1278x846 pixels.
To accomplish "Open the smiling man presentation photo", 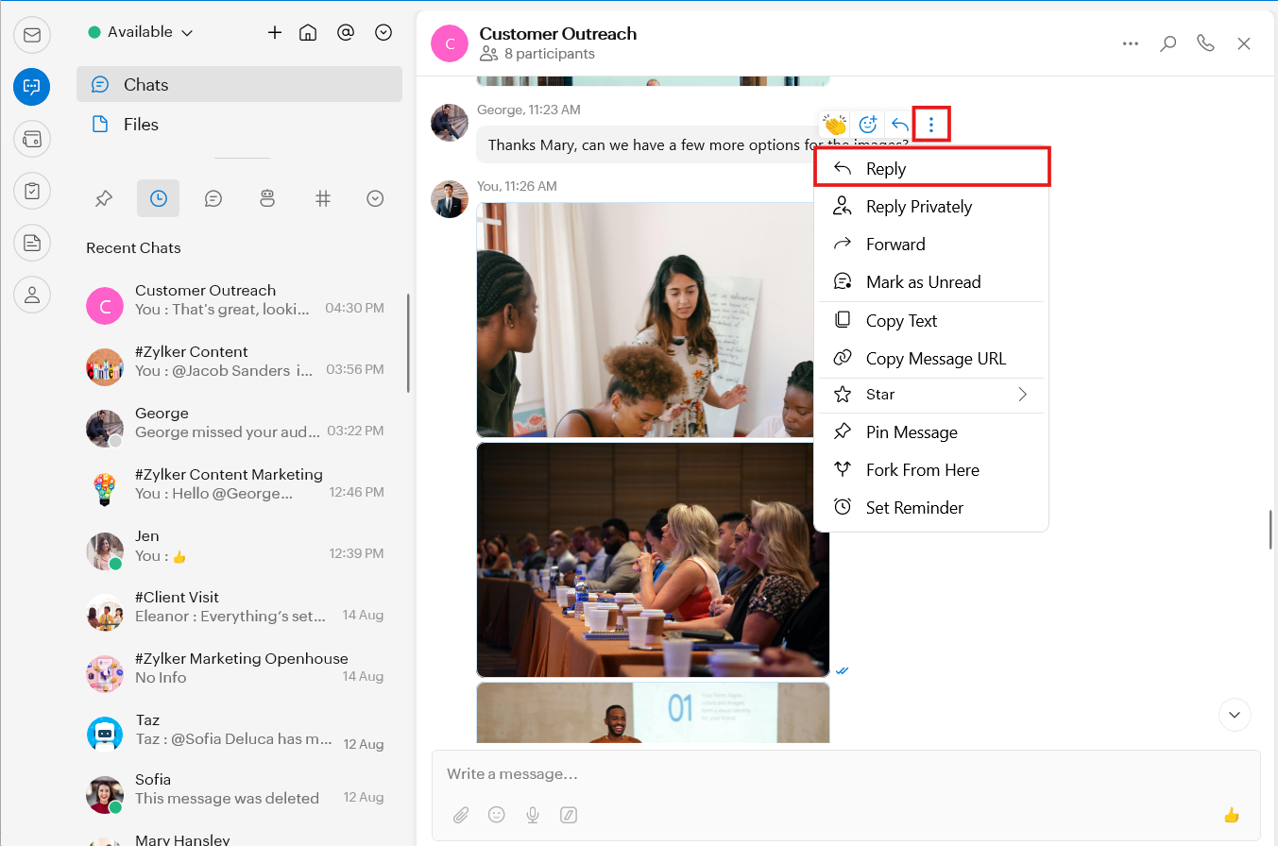I will [653, 713].
